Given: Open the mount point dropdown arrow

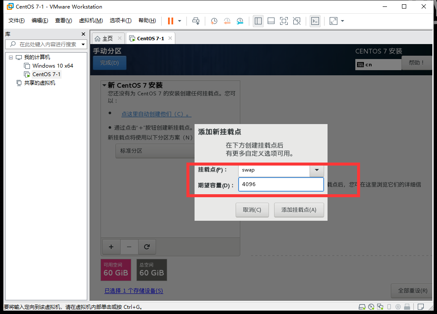Looking at the screenshot, I should pos(316,170).
